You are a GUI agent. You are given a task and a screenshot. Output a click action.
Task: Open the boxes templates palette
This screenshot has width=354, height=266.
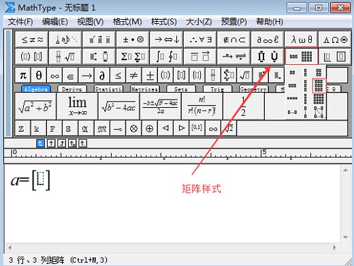coord(335,57)
